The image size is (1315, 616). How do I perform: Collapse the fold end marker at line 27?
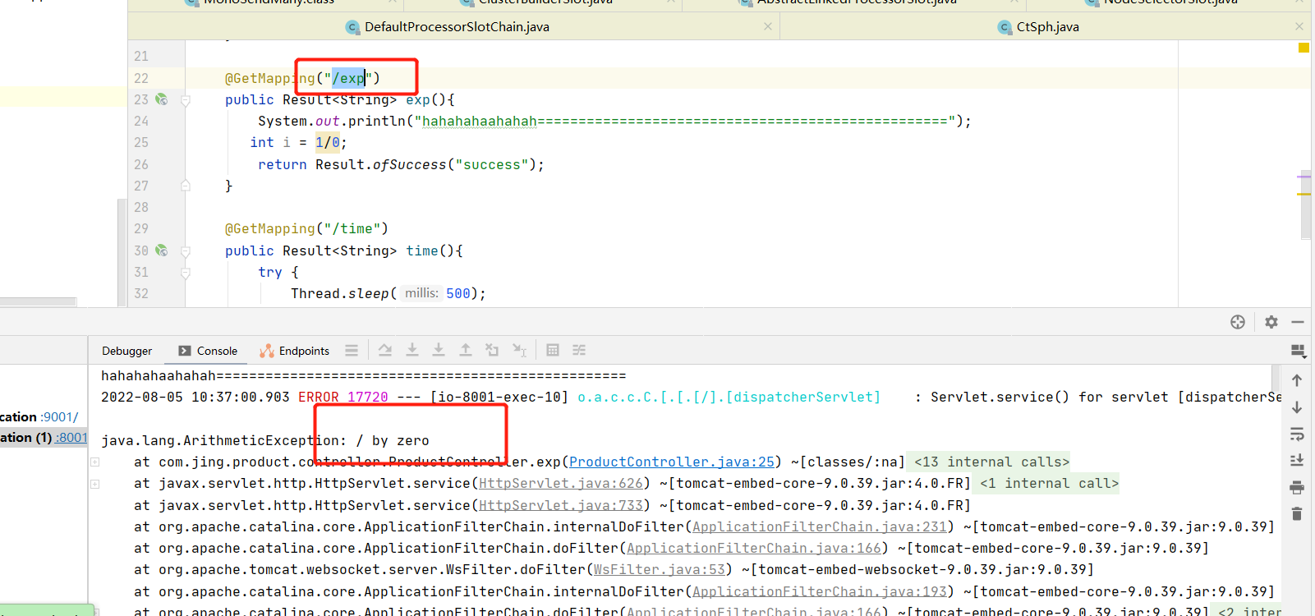tap(186, 186)
